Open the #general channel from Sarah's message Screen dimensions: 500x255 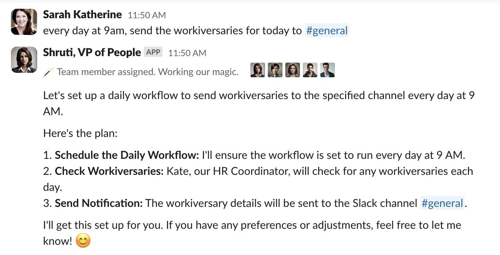tap(327, 31)
